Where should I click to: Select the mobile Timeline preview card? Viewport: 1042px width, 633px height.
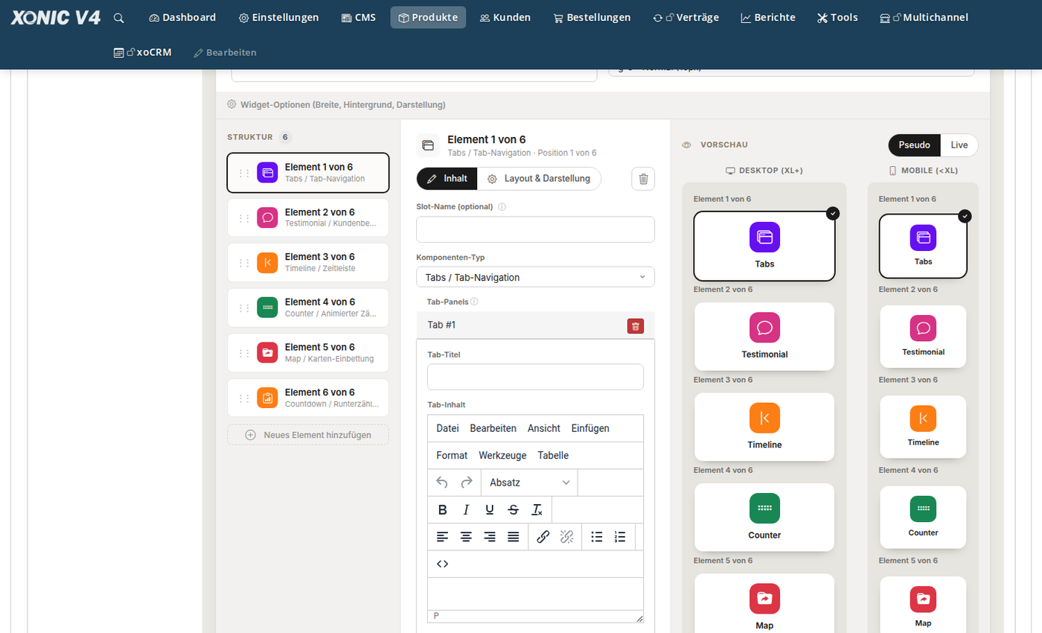pos(923,427)
